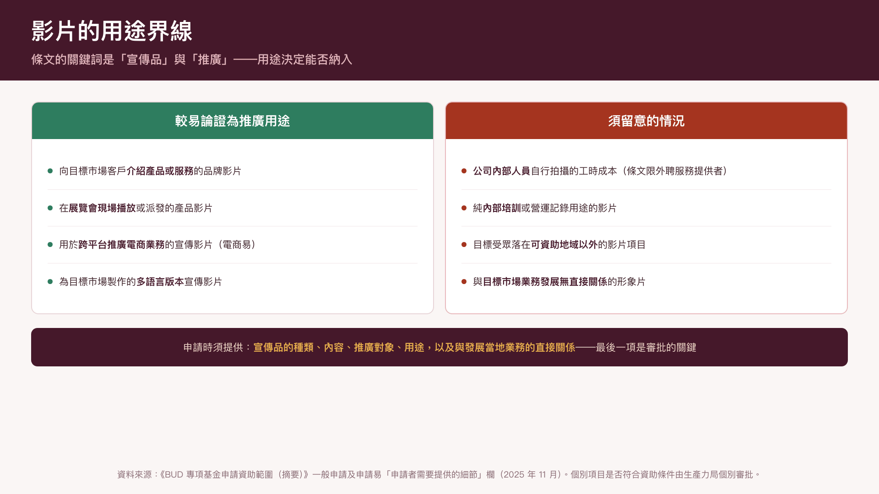Click the slide title 影片的用途界線
Image resolution: width=879 pixels, height=494 pixels.
coord(112,31)
